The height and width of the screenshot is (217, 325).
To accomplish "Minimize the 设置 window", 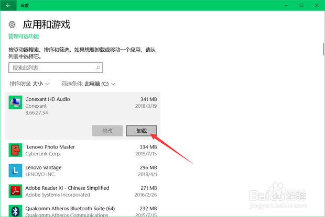I will point(286,5).
